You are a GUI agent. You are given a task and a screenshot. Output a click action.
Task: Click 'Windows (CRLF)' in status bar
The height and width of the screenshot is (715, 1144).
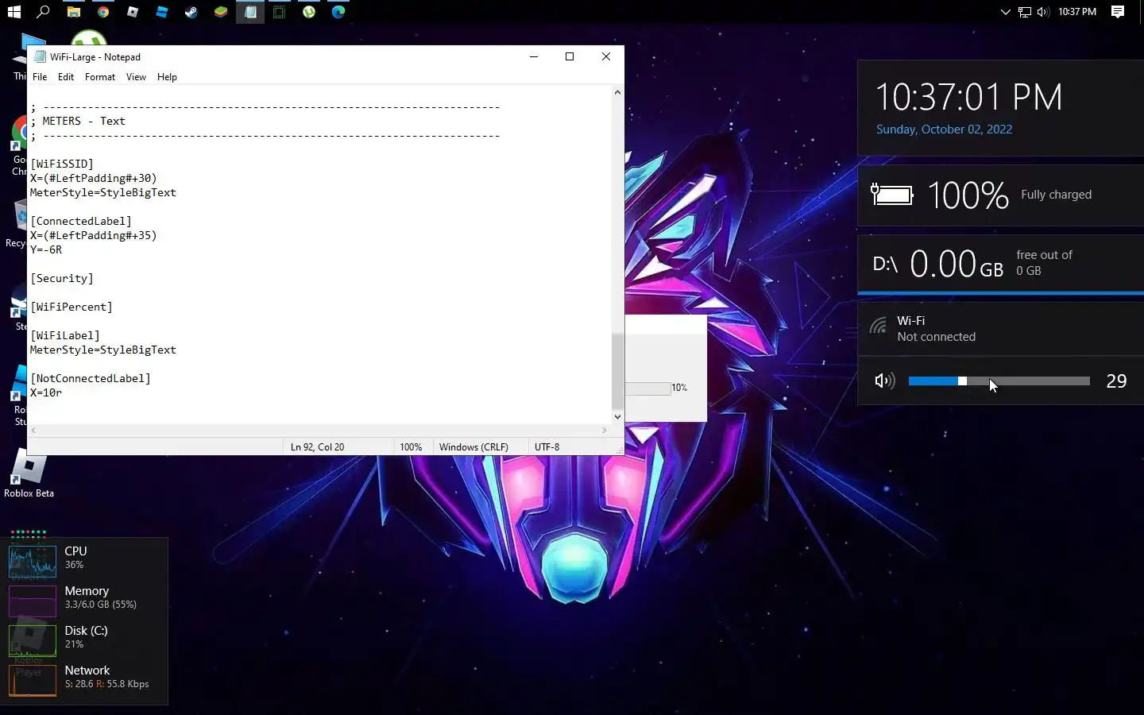pos(473,447)
